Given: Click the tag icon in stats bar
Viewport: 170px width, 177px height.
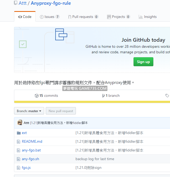Looking at the screenshot, I should pos(167,96).
